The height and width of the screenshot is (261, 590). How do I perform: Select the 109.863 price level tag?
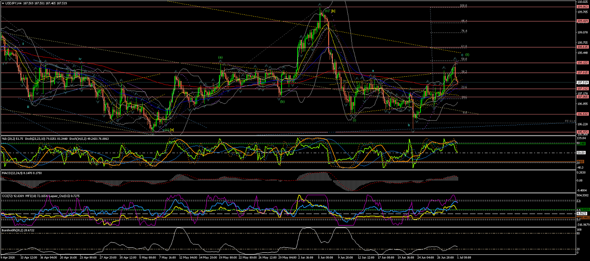(x=583, y=7)
